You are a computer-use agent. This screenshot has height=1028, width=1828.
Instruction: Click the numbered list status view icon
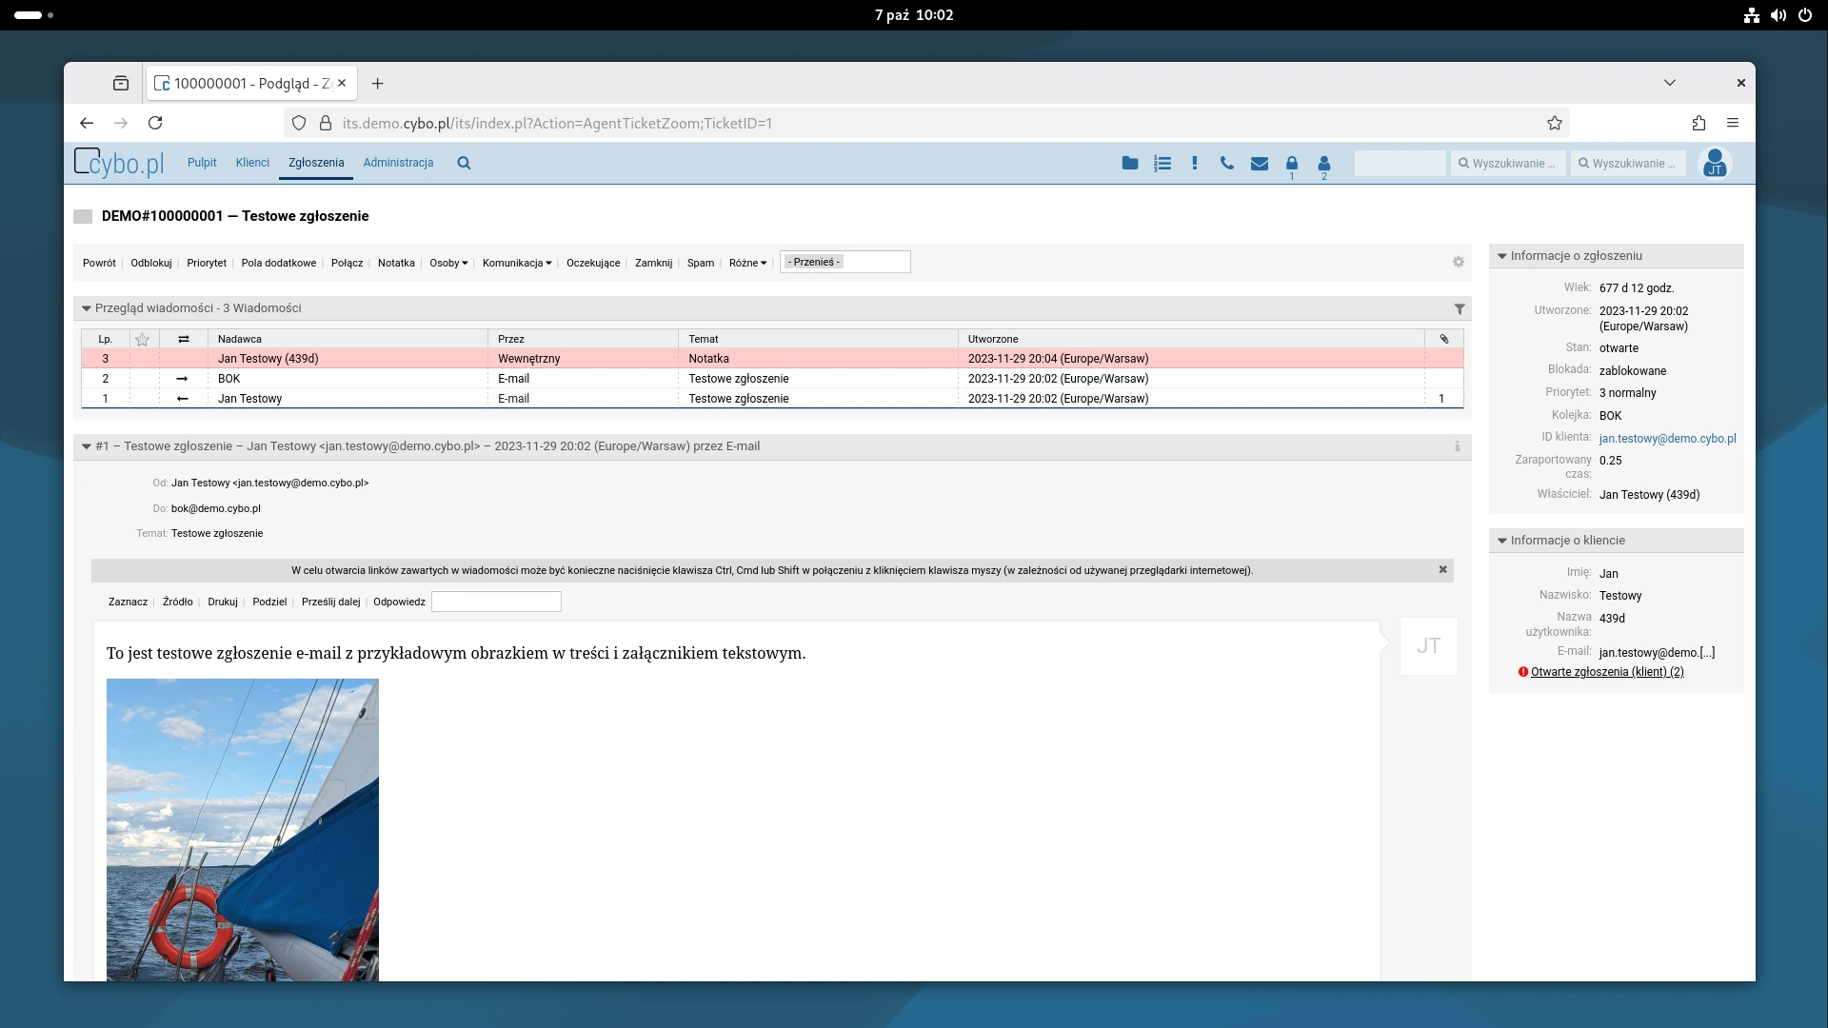tap(1162, 163)
